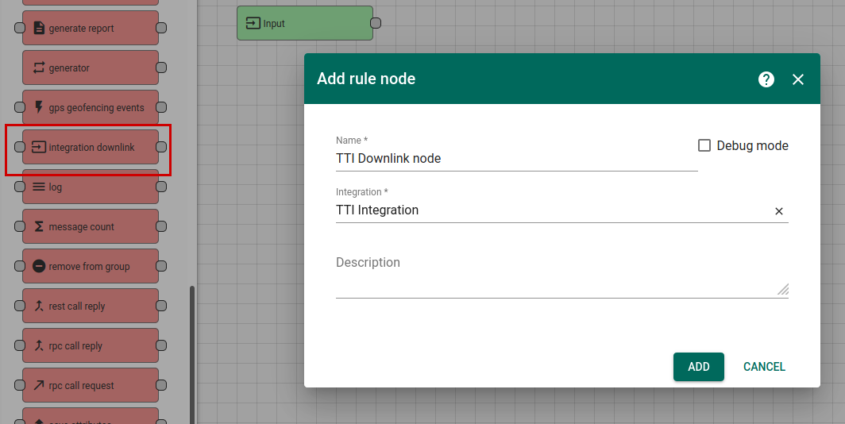Select the log node label
Image resolution: width=845 pixels, height=424 pixels.
[x=56, y=187]
